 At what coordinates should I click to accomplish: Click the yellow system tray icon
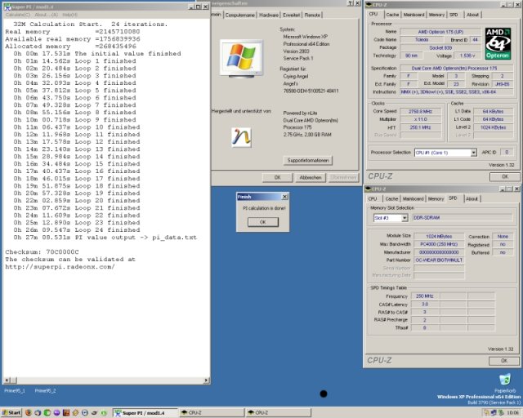click(x=486, y=412)
